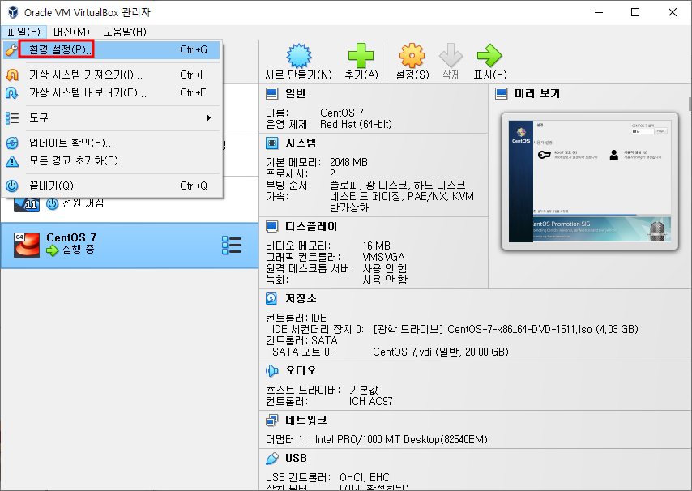Click the 일반 monitor icon
Image resolution: width=692 pixels, height=491 pixels.
(x=272, y=93)
